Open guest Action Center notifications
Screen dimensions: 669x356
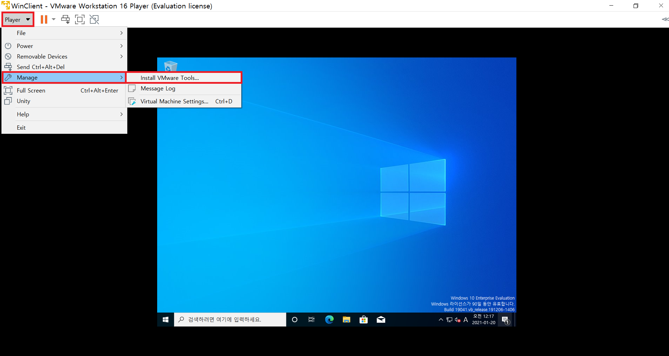point(506,320)
